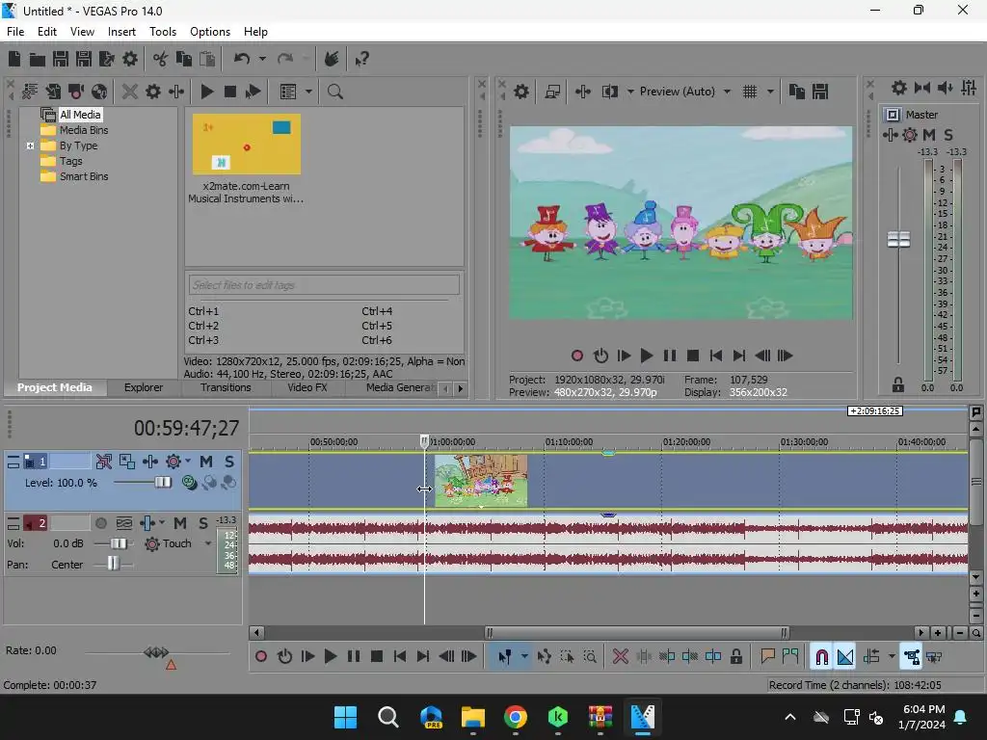Click the track 1 Level slider handle
Viewport: 987px width, 740px height.
163,483
